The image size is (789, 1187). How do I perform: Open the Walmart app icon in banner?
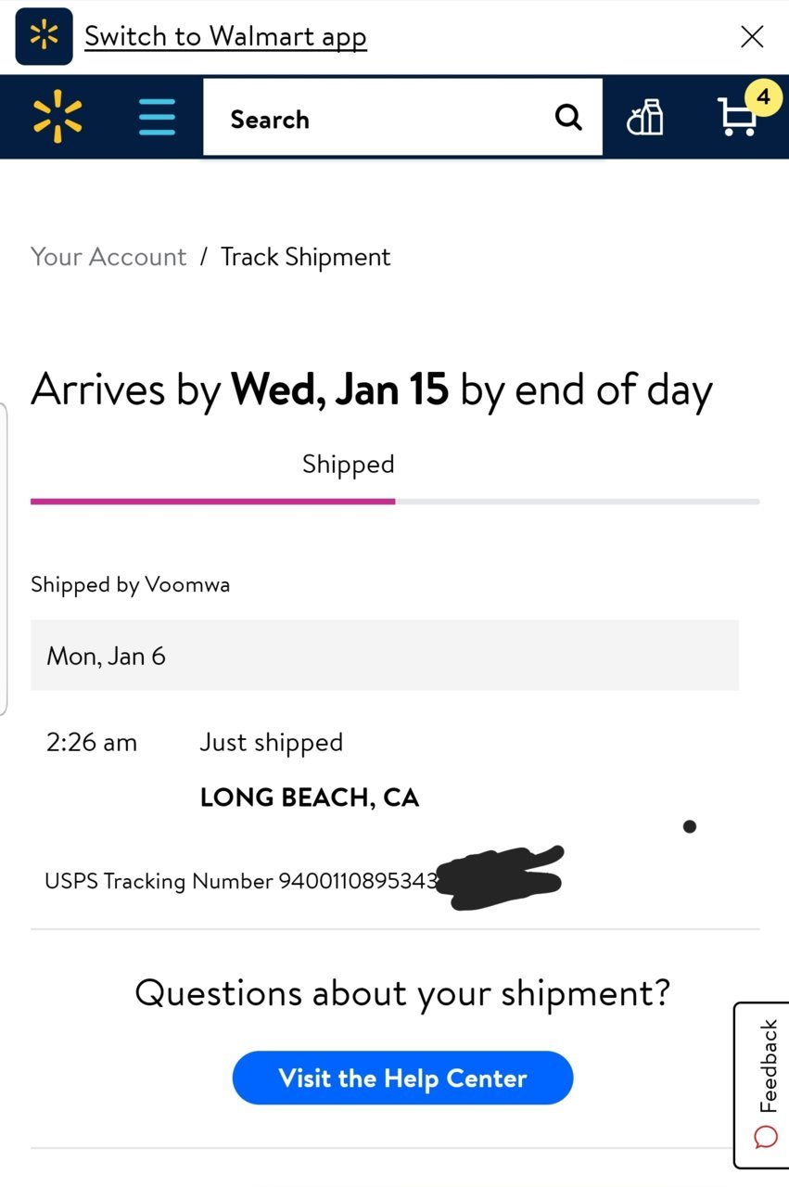(x=44, y=36)
